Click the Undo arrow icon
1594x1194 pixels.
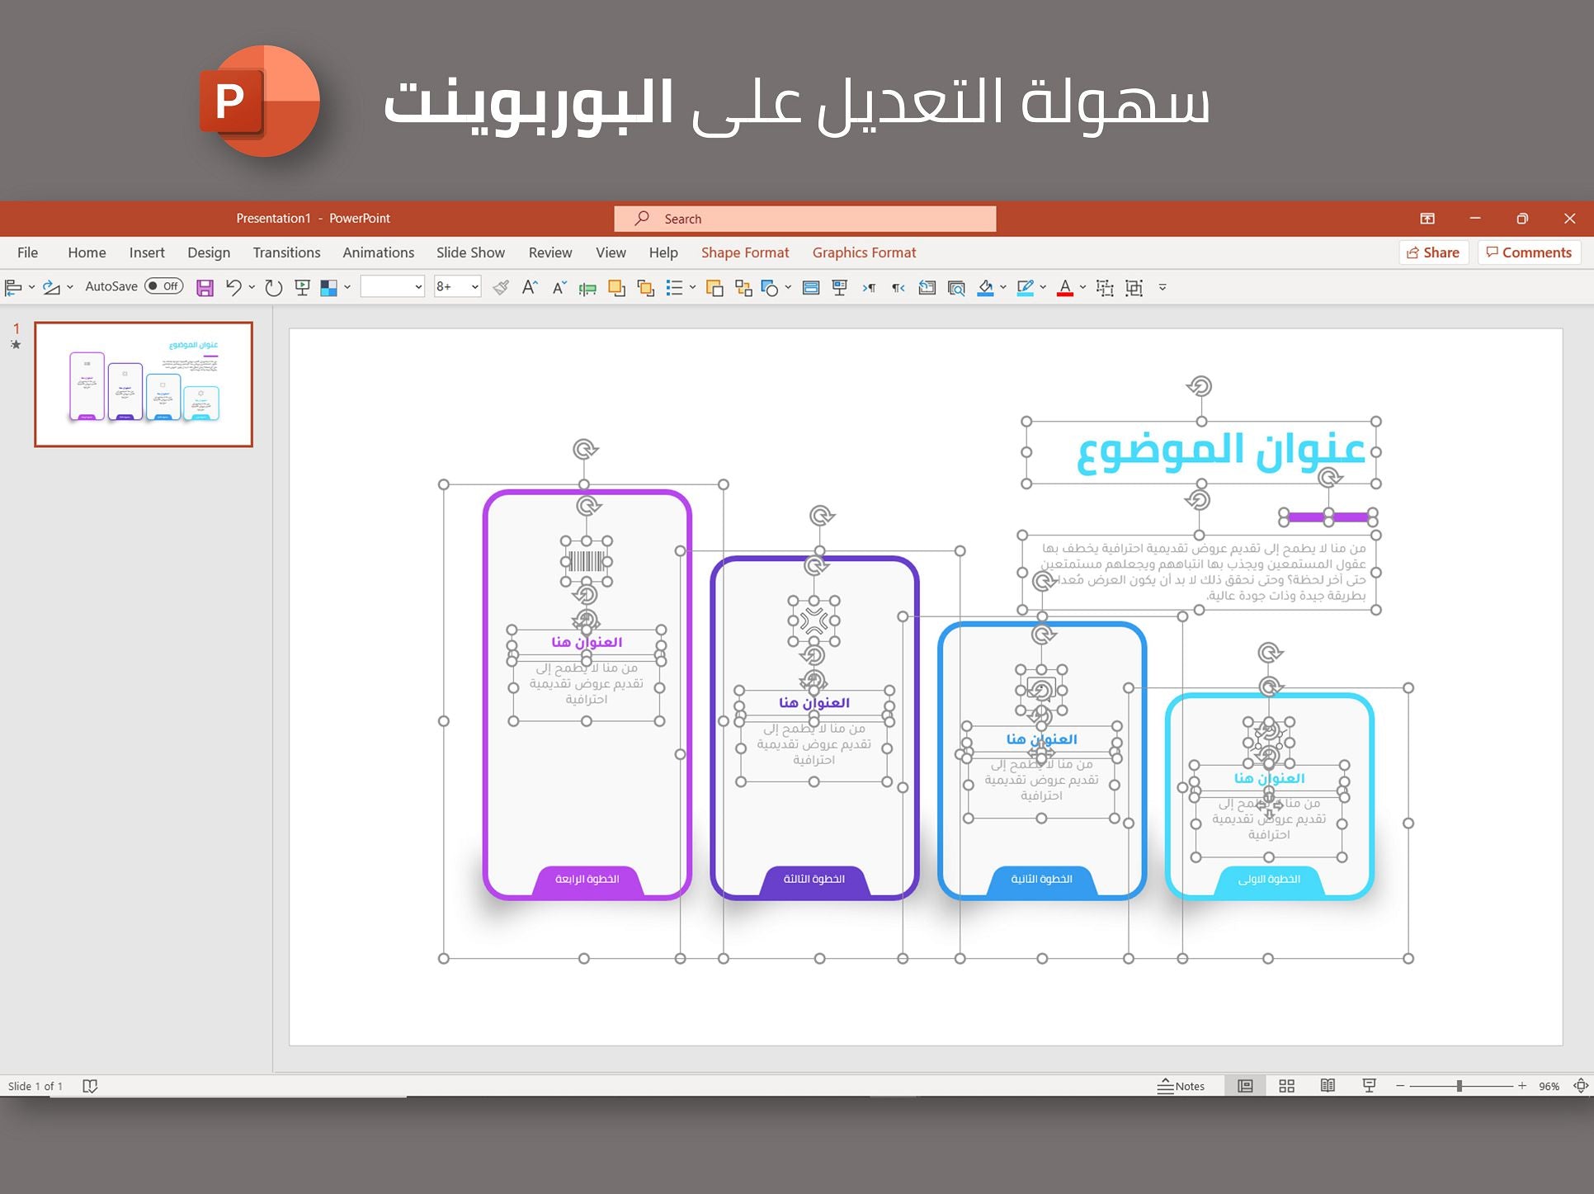(233, 287)
